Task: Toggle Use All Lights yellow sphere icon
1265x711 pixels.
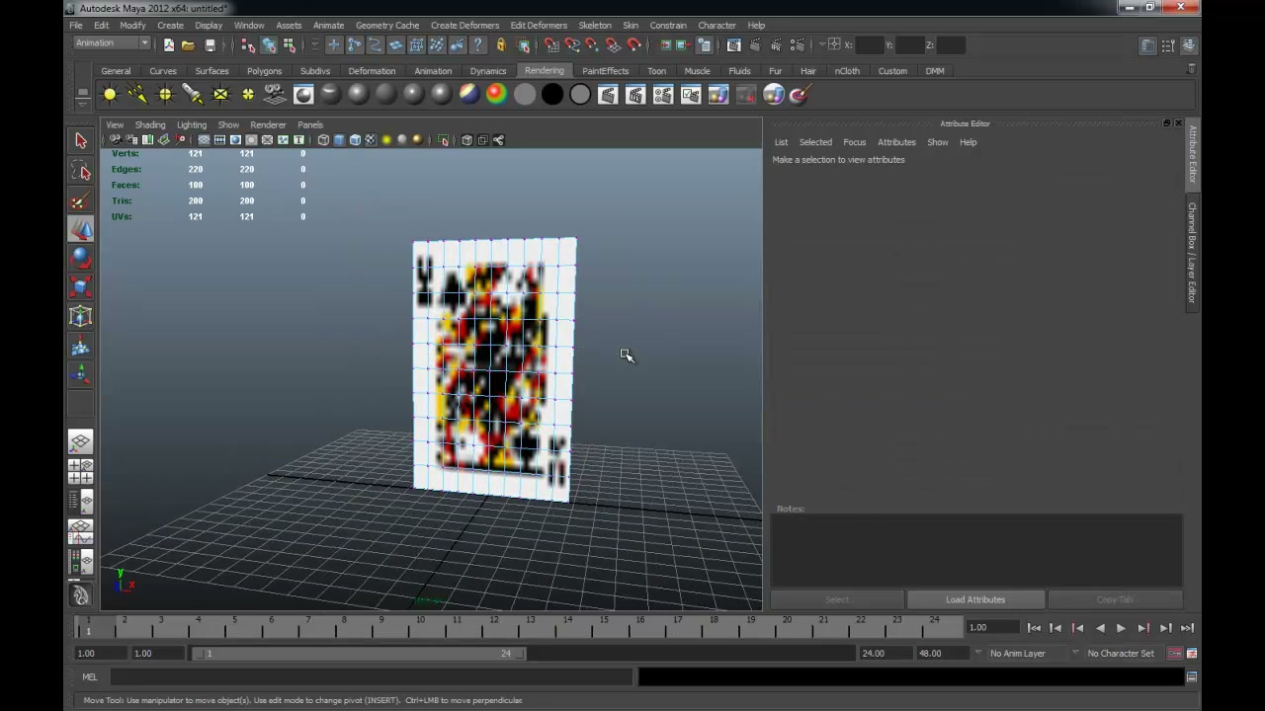Action: click(386, 140)
